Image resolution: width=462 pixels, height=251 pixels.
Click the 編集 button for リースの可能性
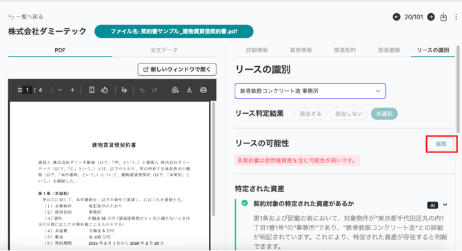pyautogui.click(x=441, y=144)
